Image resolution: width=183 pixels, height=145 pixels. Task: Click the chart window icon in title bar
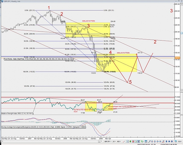point(2,1)
